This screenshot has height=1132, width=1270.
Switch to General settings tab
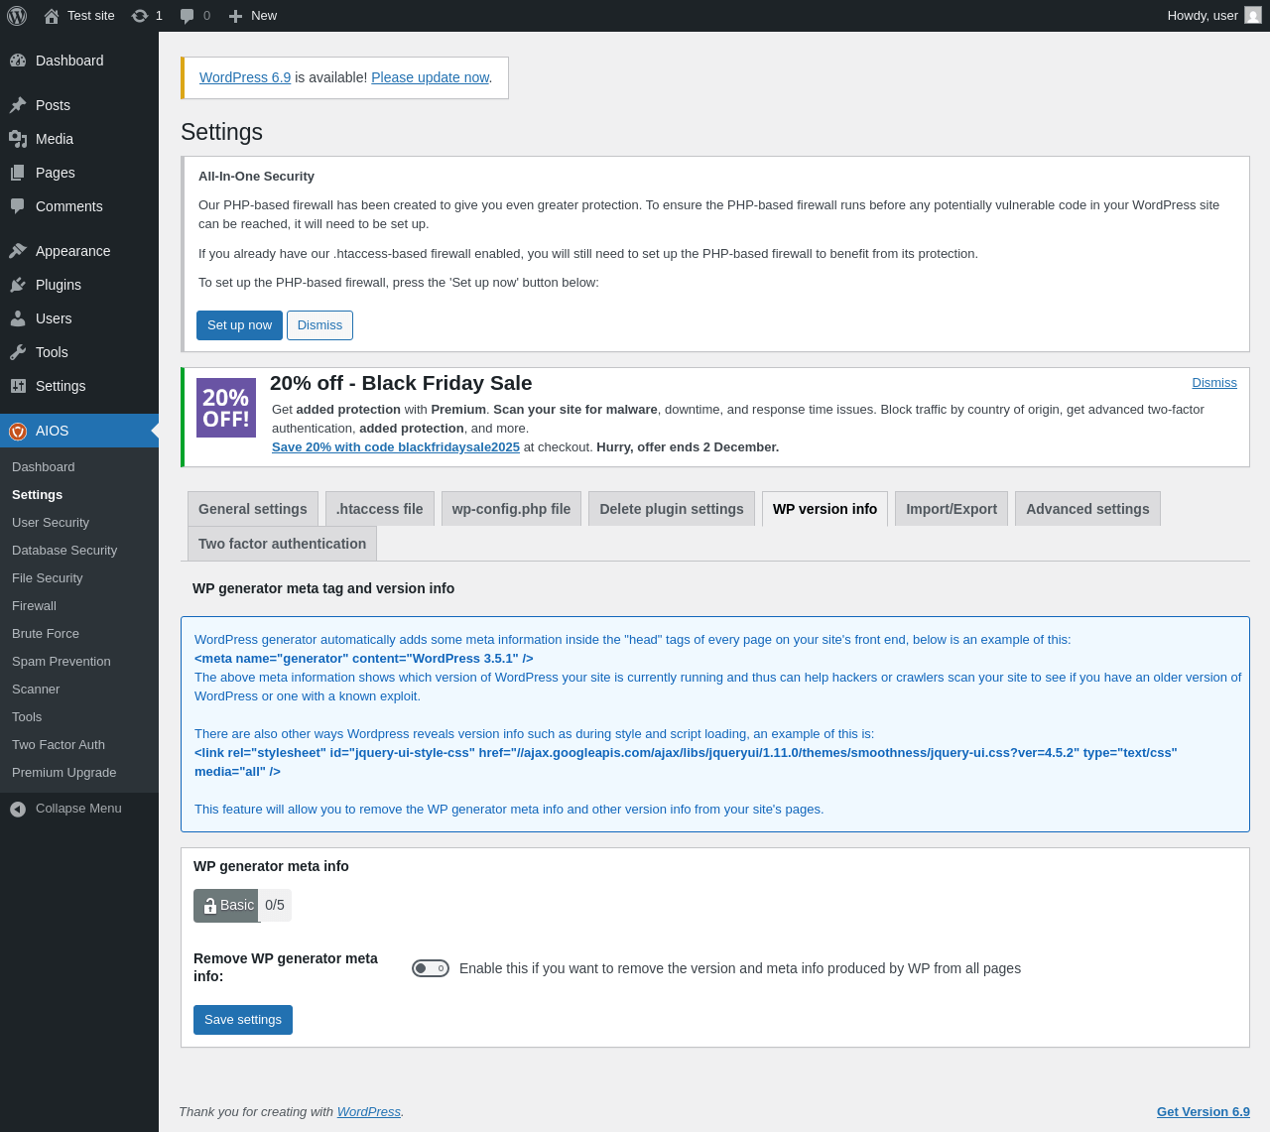253,509
